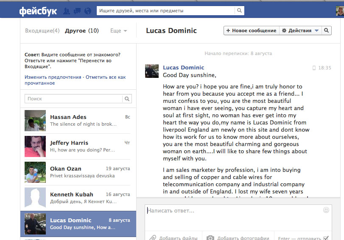Click the mobile phone icon beside 18:35
This screenshot has height=240, width=344.
[314, 68]
